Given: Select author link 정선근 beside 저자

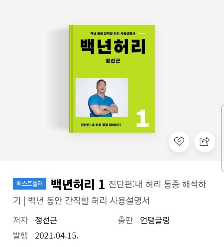Looking at the screenshot, I should click(46, 220).
